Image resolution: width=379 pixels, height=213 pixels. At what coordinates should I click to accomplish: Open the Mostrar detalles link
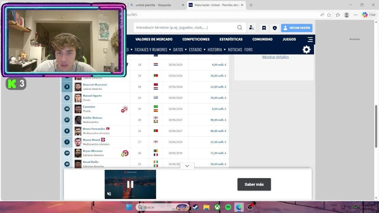pos(275,57)
